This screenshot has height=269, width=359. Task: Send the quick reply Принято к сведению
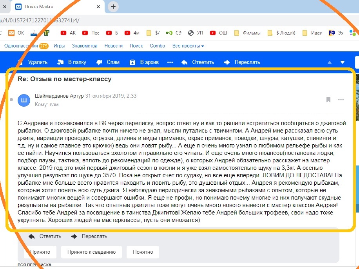point(91,252)
